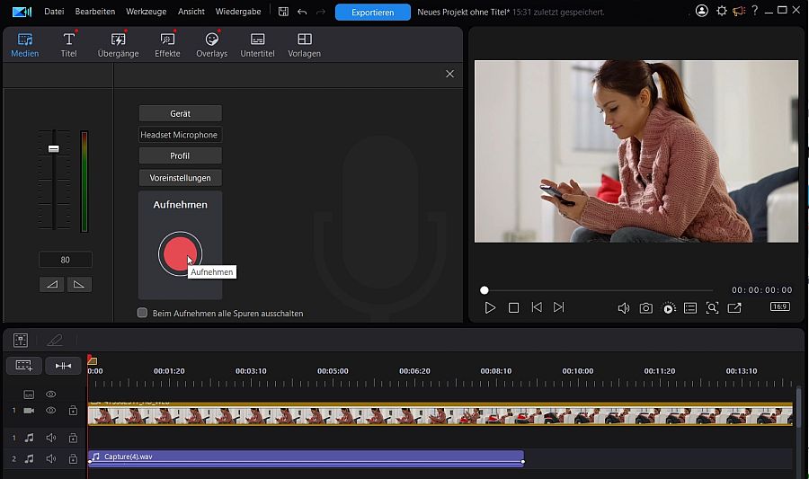The width and height of the screenshot is (809, 479).
Task: Open the Werkzeuge menu
Action: 147,13
